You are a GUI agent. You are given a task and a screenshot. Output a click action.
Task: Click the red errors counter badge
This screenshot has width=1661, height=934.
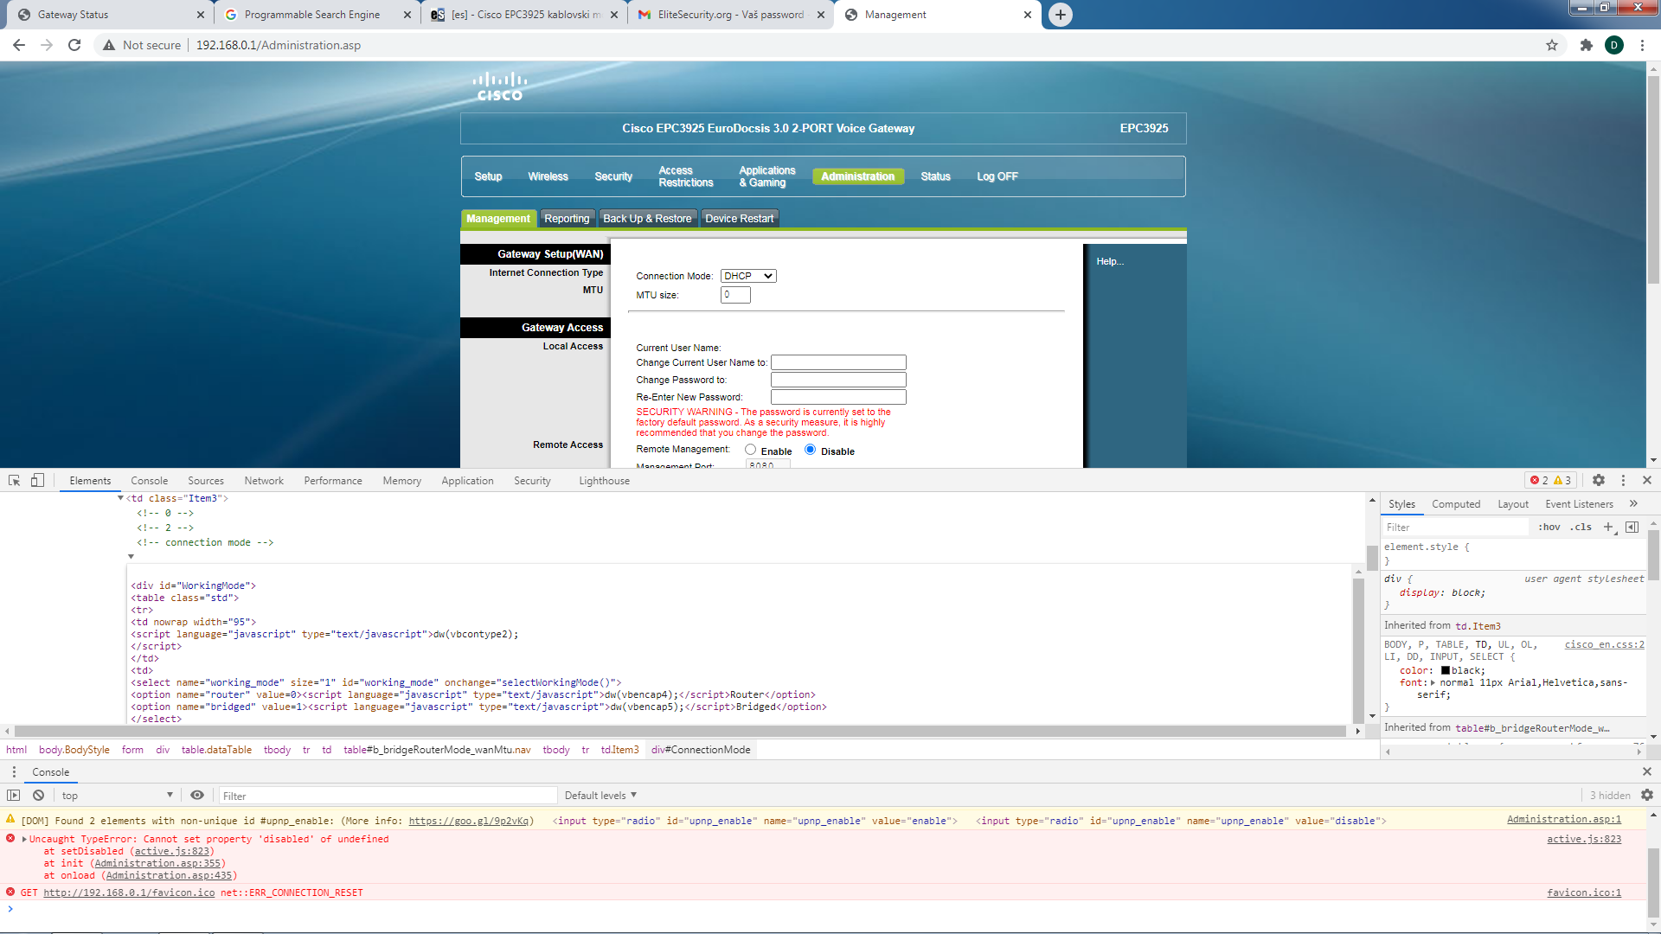pos(1539,481)
